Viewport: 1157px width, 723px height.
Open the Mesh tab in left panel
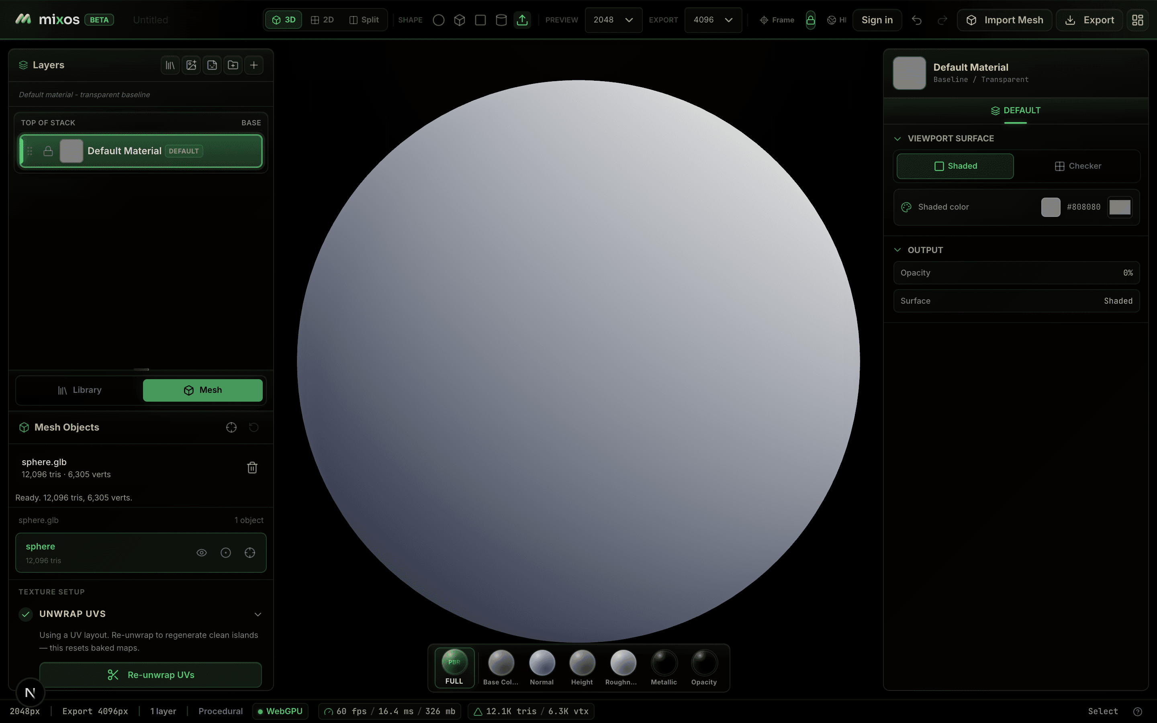203,390
